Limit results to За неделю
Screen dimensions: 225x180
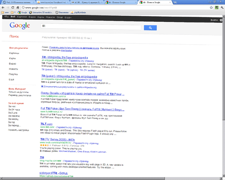pos(14,116)
